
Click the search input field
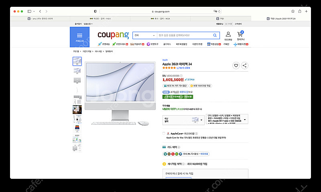click(x=185, y=35)
